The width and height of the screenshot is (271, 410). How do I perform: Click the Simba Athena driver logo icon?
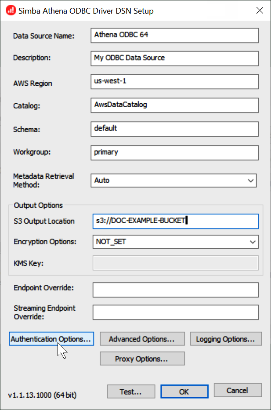tap(10, 10)
